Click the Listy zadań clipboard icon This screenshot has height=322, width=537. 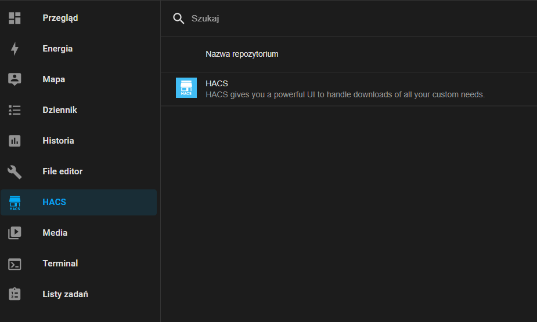coord(15,294)
